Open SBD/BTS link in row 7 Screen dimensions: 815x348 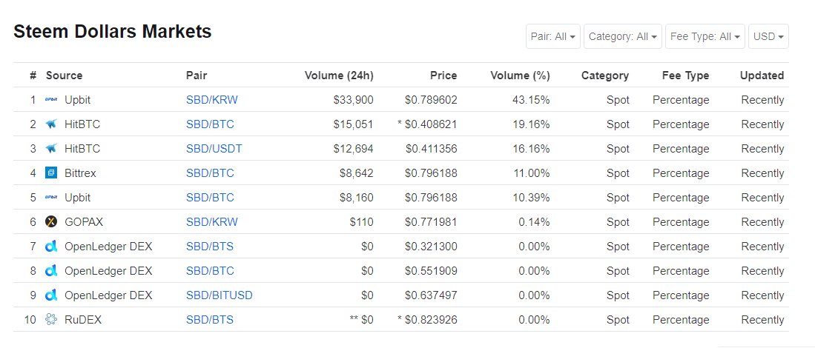pyautogui.click(x=210, y=246)
